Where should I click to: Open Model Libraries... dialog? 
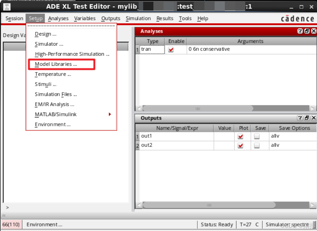[x=71, y=64]
